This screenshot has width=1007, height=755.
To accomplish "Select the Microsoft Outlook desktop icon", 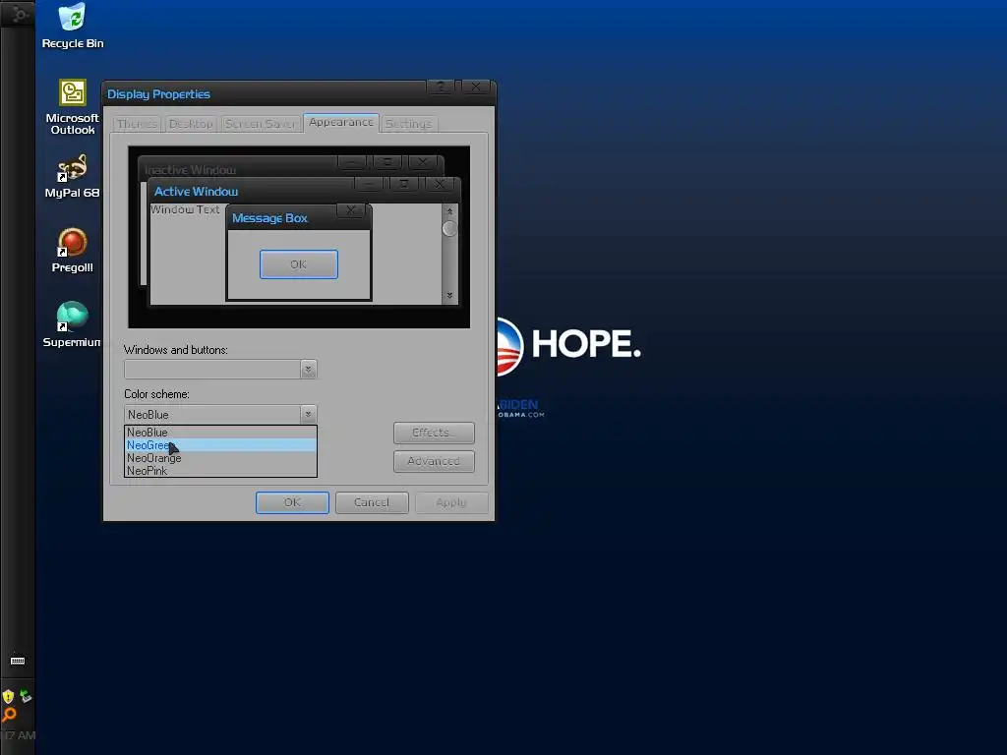I will pos(73,106).
